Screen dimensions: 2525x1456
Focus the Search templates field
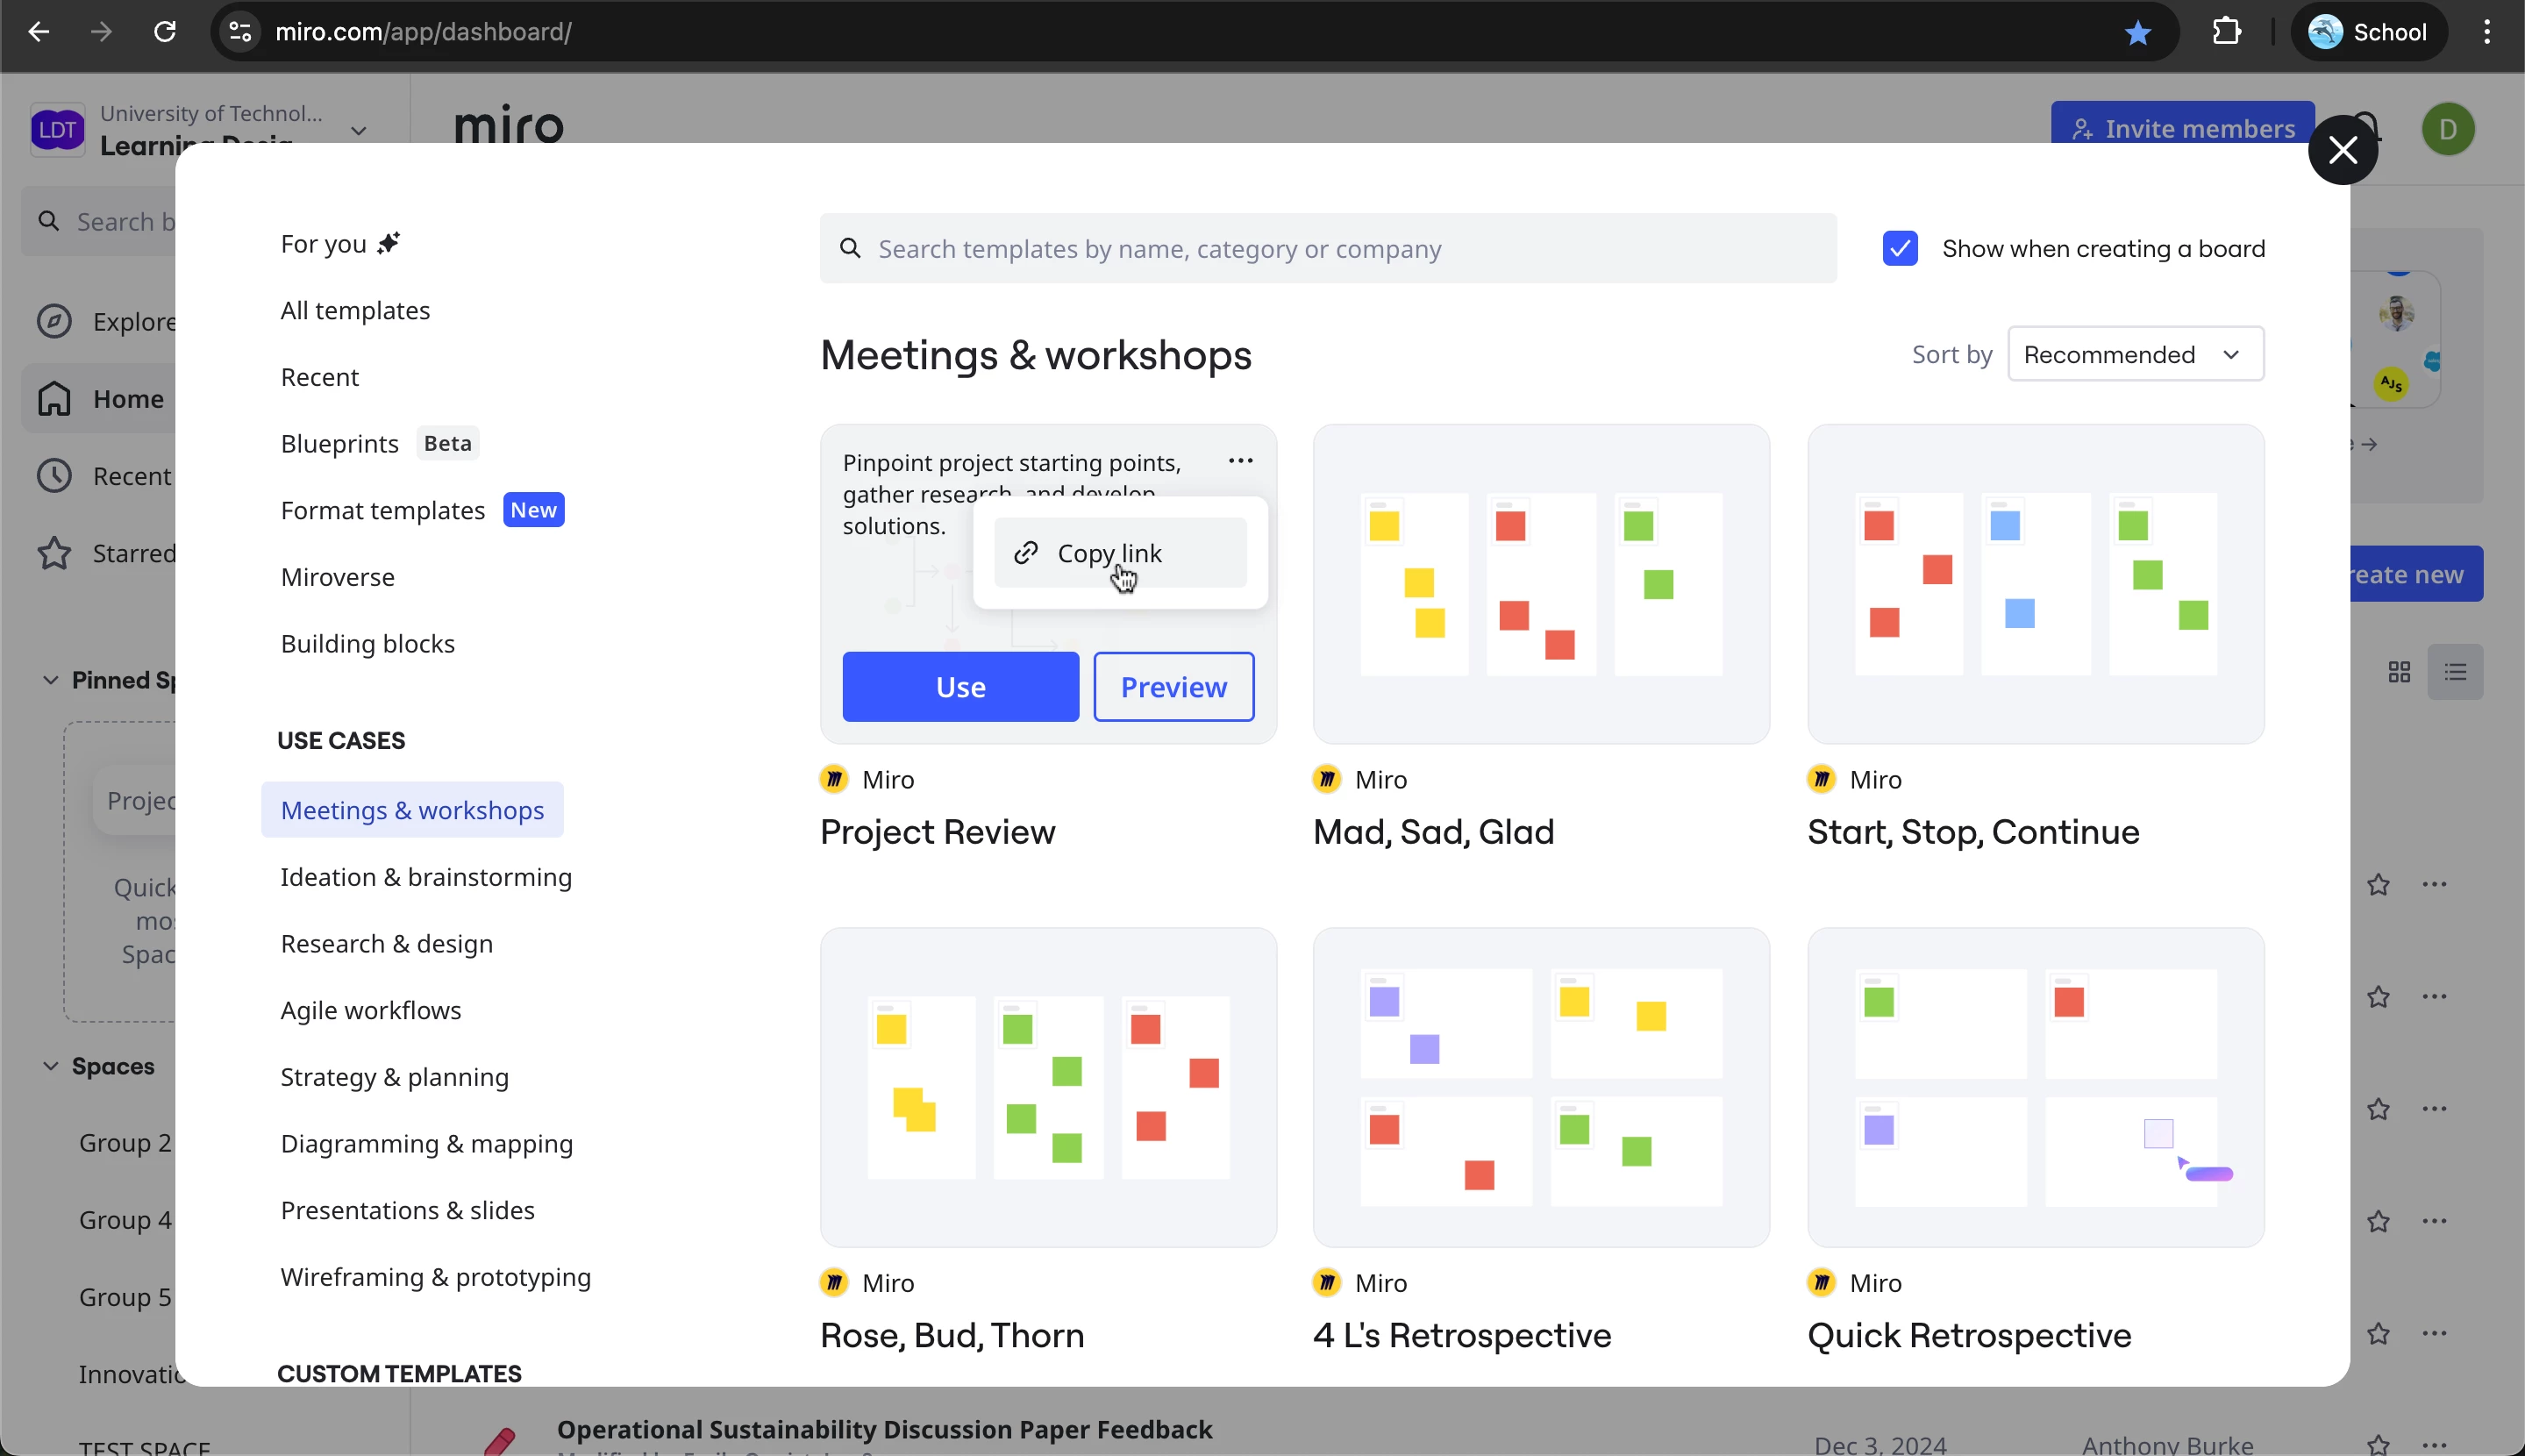point(1328,249)
